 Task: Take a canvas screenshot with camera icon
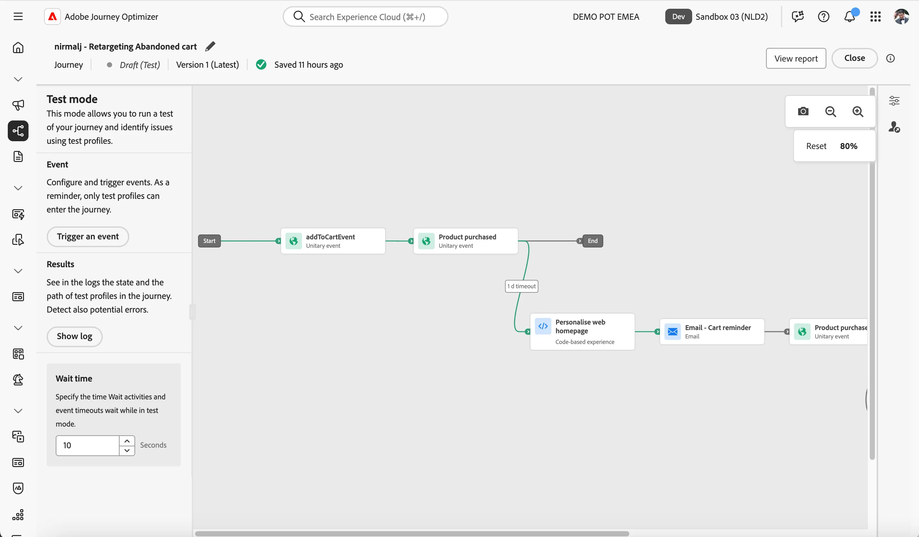point(803,111)
